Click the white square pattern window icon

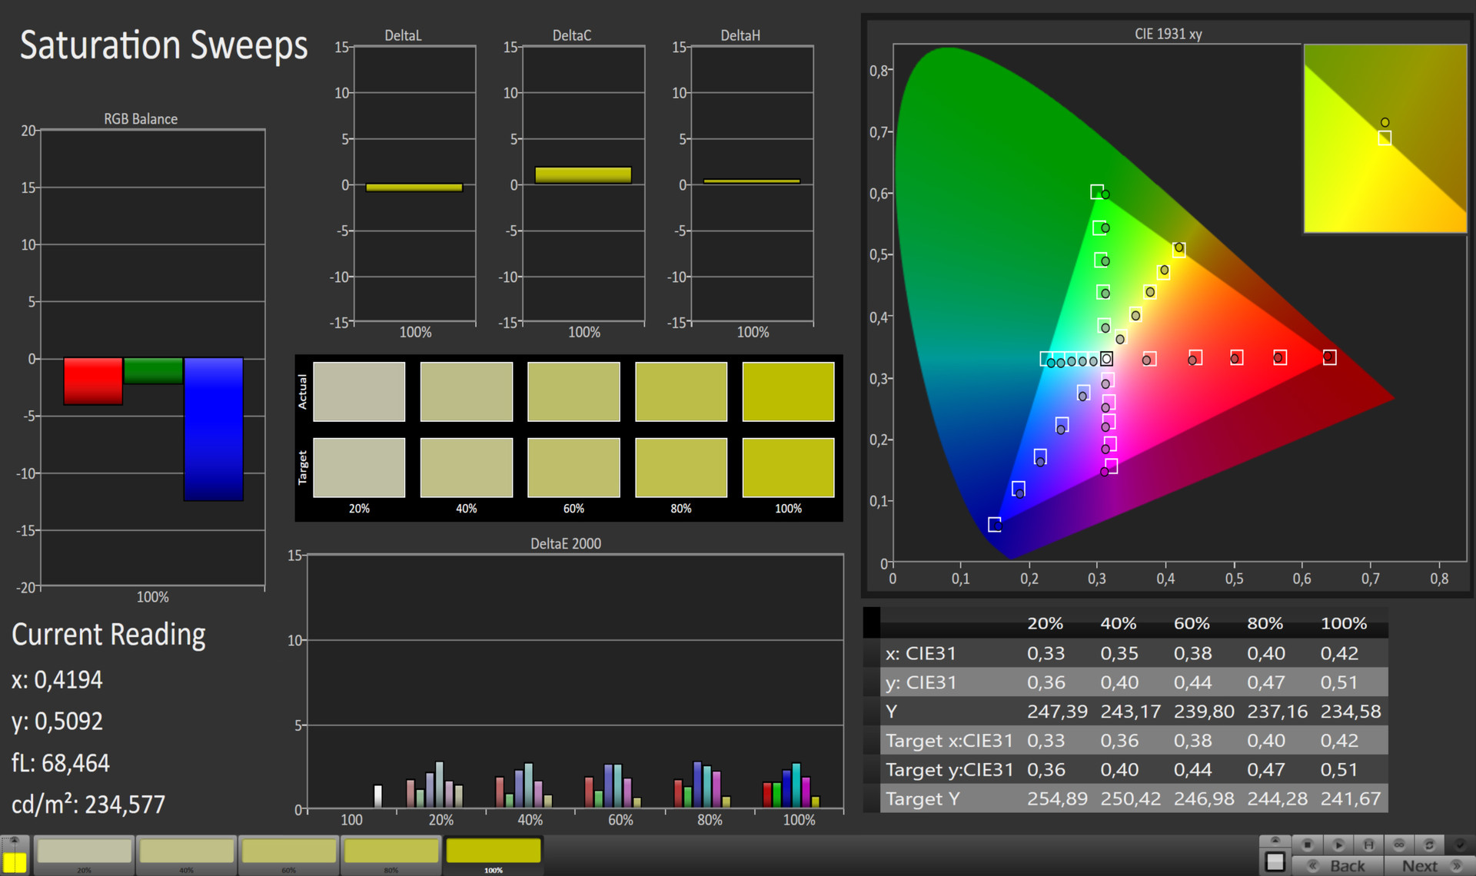(1275, 861)
